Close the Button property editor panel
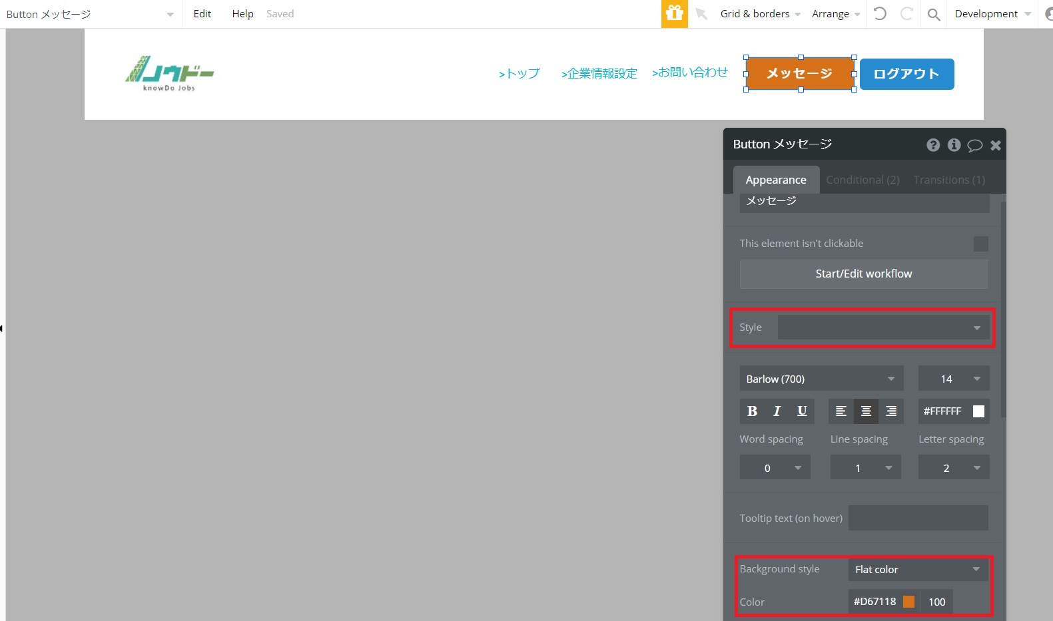The width and height of the screenshot is (1053, 621). (x=996, y=145)
